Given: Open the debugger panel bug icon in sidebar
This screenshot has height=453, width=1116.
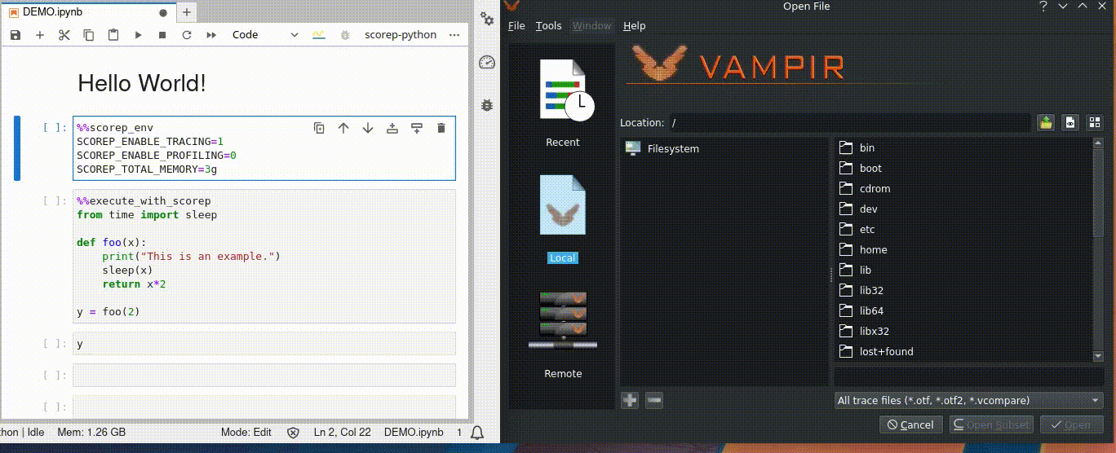Looking at the screenshot, I should [487, 105].
